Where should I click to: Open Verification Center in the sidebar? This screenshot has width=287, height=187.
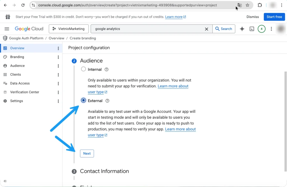24,92
